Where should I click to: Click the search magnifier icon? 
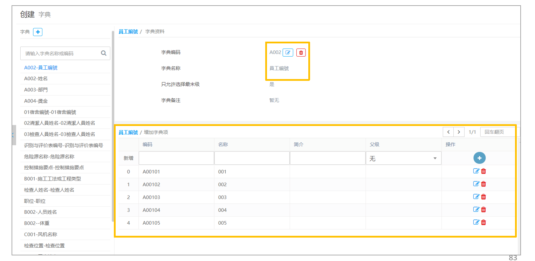pyautogui.click(x=104, y=53)
